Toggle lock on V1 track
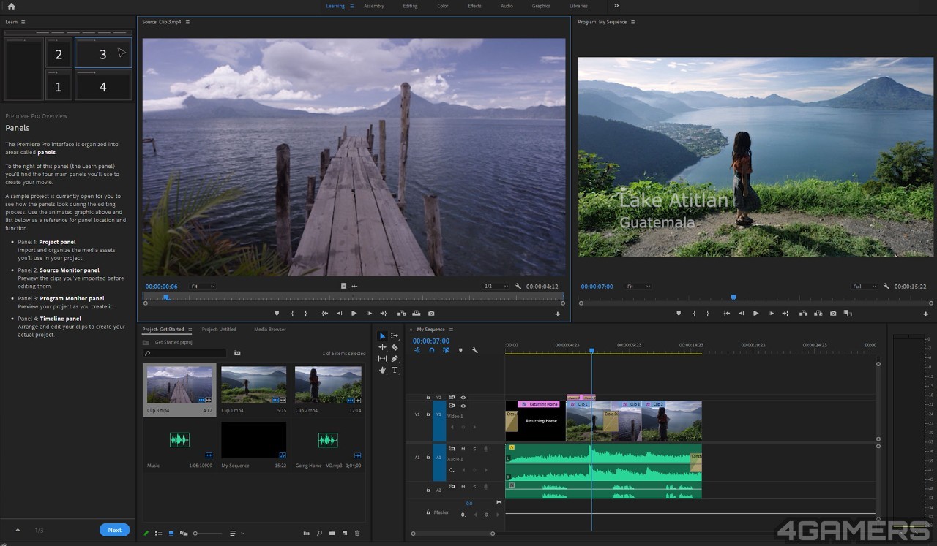The height and width of the screenshot is (546, 937). click(428, 414)
